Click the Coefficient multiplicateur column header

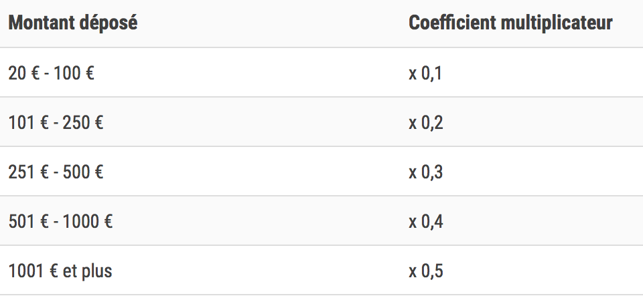(x=510, y=23)
